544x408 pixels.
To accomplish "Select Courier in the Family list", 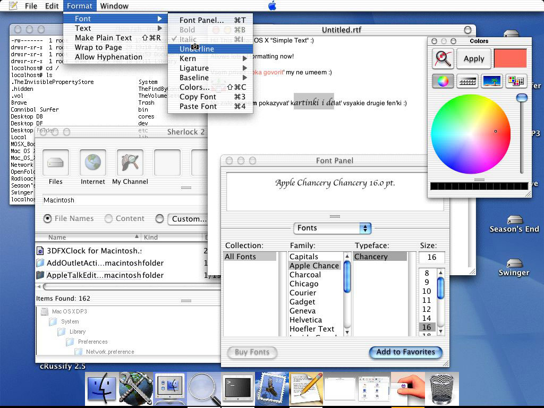I will (315, 293).
